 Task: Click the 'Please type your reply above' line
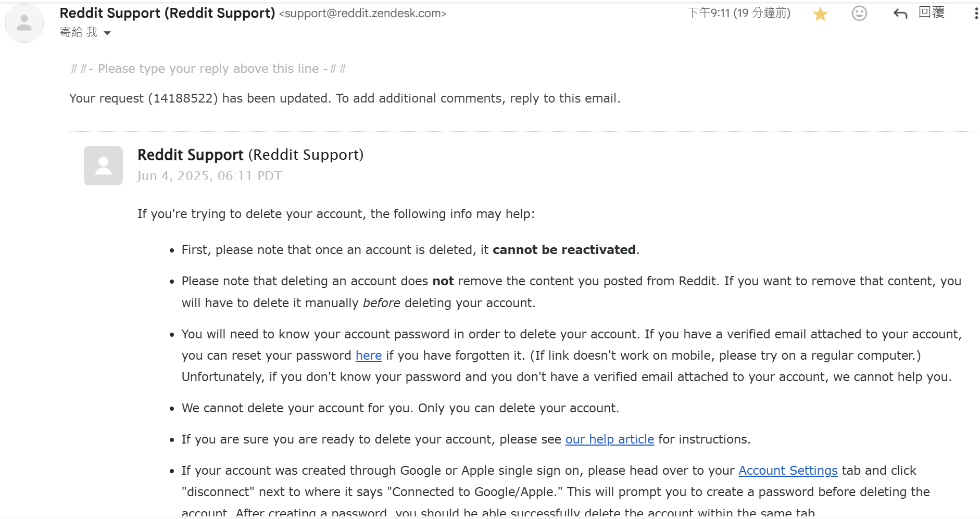click(x=208, y=69)
